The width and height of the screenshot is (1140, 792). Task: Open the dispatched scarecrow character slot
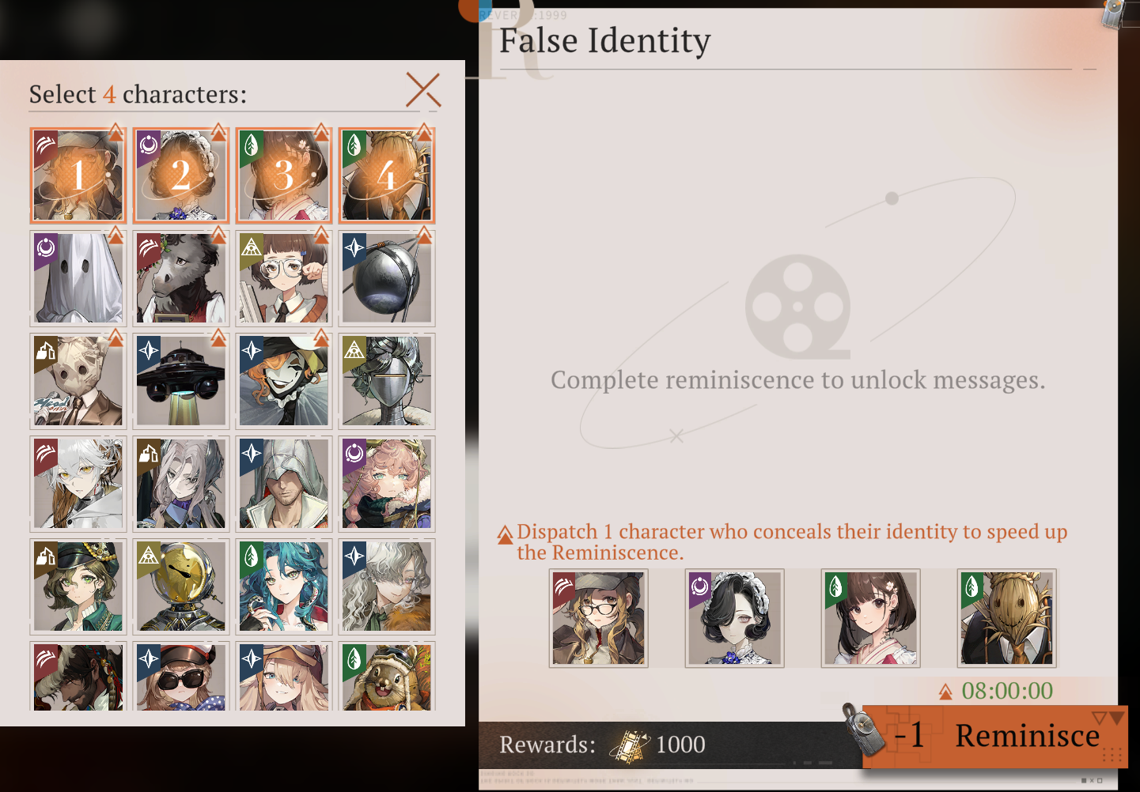click(1007, 618)
